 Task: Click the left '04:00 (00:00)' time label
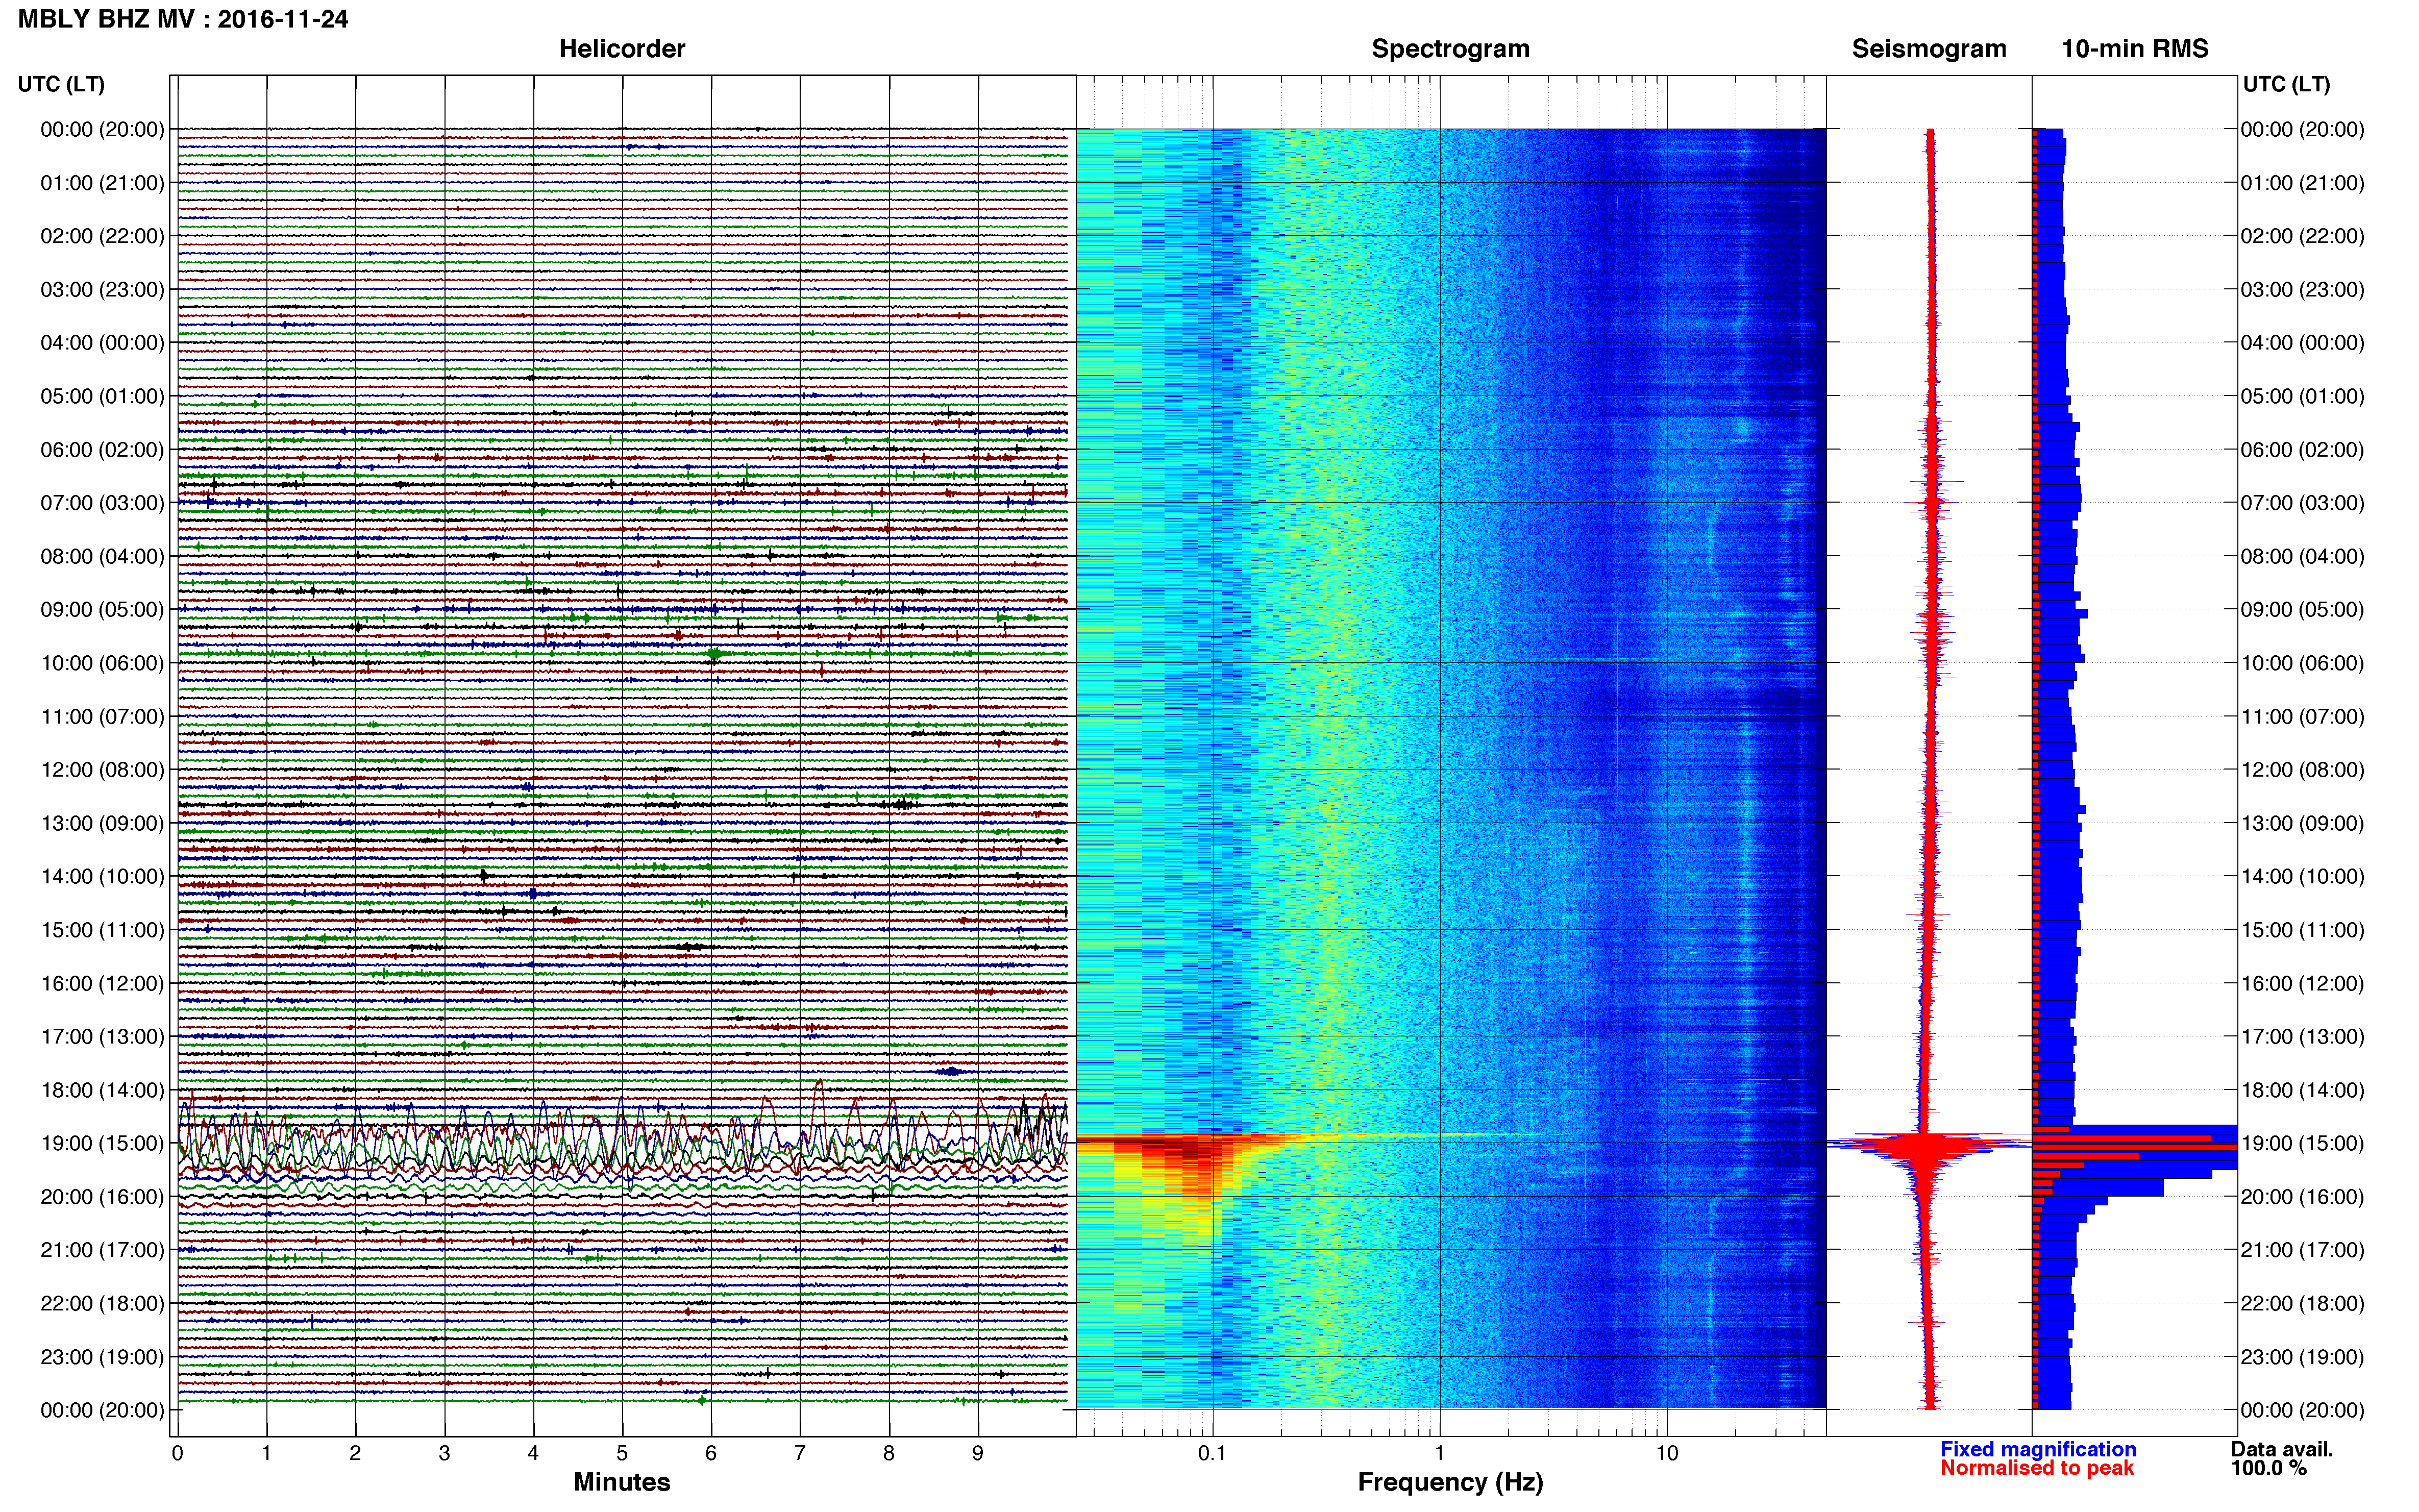click(102, 343)
